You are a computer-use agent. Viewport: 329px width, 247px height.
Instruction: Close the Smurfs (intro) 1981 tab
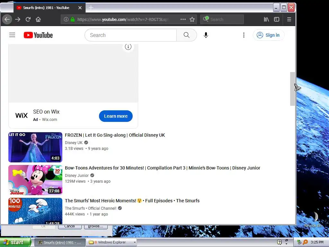point(80,8)
